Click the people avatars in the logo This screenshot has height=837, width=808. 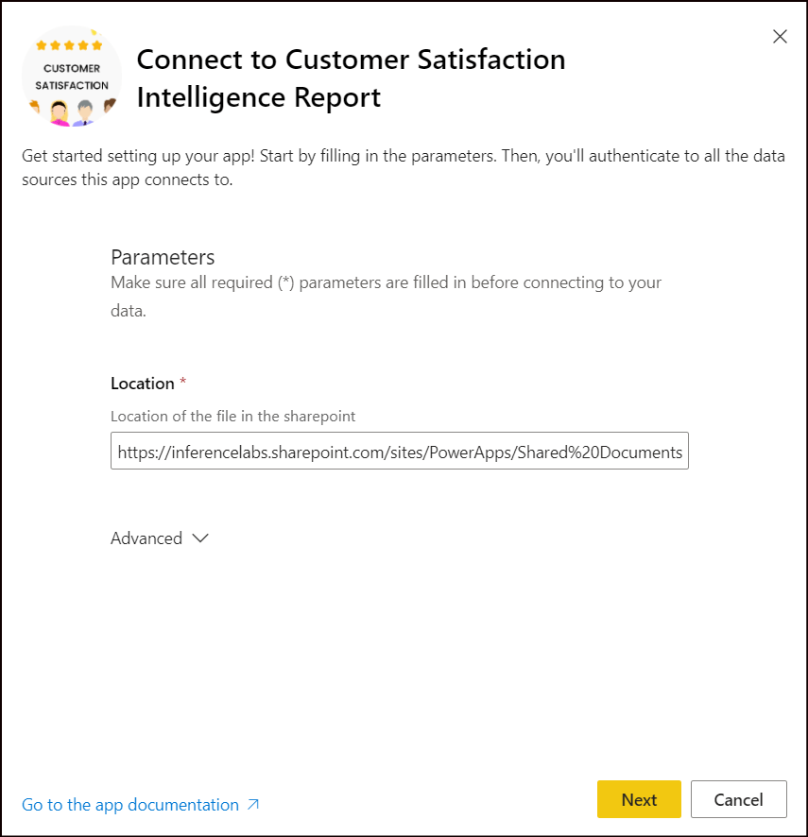[x=72, y=112]
